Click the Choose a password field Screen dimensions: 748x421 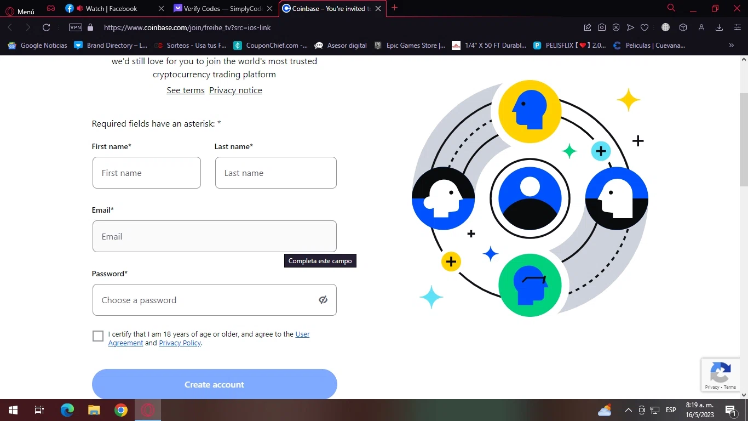[215, 300]
